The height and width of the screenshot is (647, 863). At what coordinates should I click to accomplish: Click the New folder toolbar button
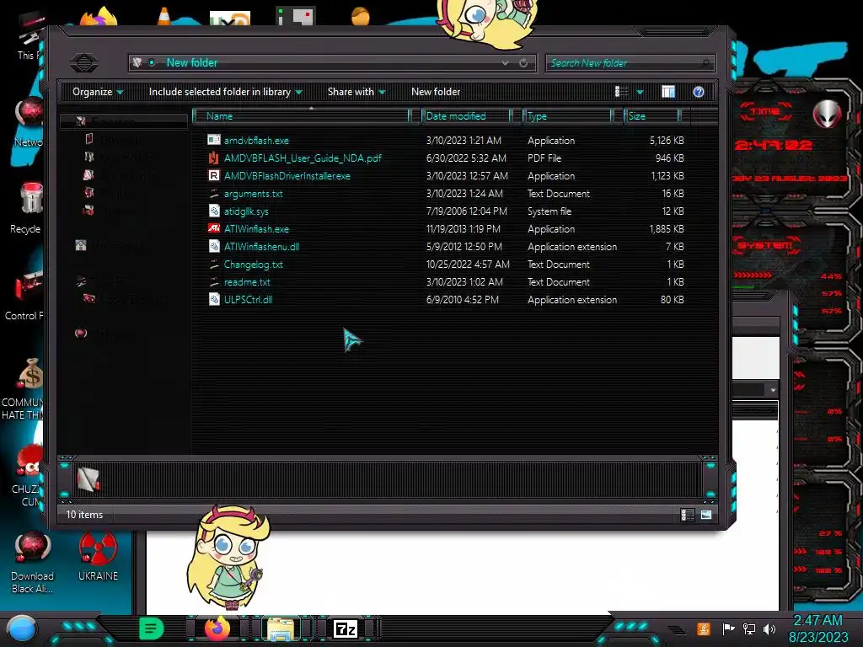(x=436, y=92)
